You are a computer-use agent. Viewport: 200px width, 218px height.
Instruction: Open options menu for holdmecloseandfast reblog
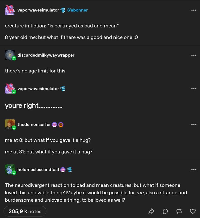pyautogui.click(x=194, y=170)
